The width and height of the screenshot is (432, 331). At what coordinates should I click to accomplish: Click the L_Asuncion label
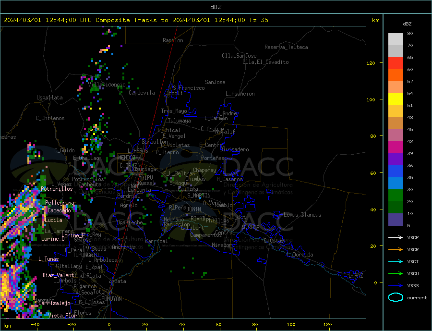[240, 94]
